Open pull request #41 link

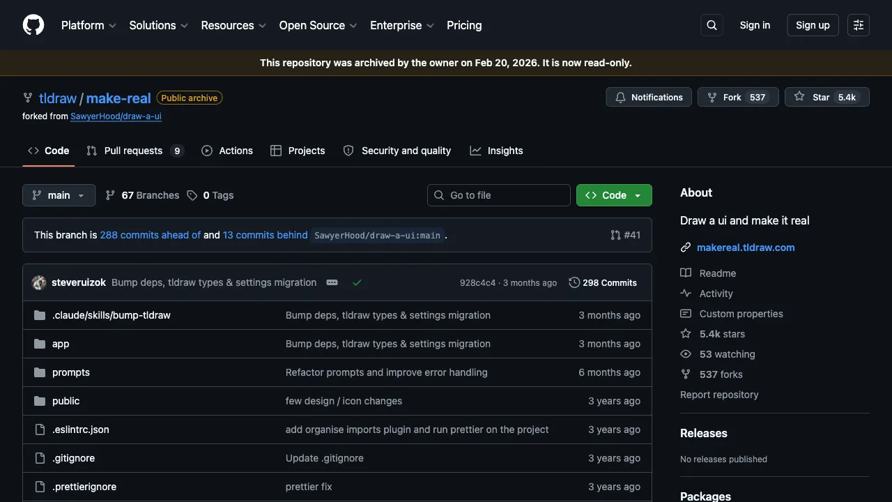(x=625, y=235)
